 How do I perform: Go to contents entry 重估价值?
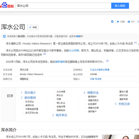[123, 92]
